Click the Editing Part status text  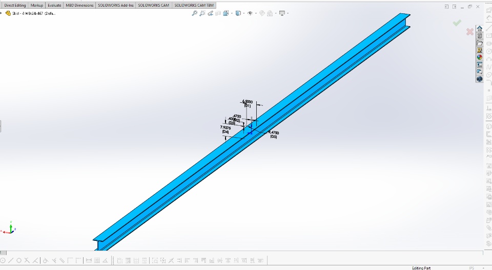[421, 268]
